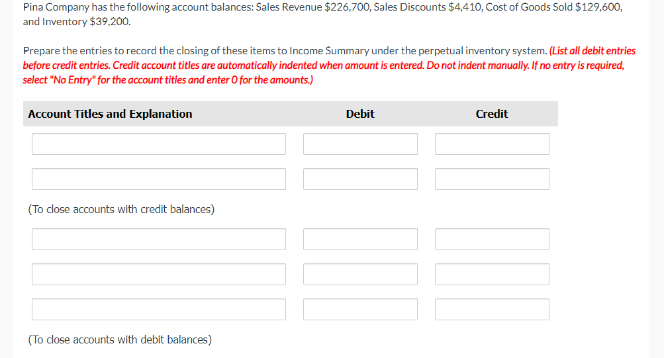Image resolution: width=664 pixels, height=358 pixels.
Task: Click last row credit amount field
Action: tap(492, 309)
